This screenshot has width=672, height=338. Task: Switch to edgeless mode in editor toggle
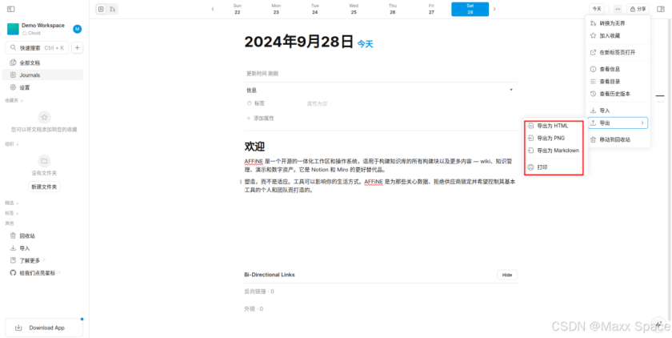click(x=112, y=9)
